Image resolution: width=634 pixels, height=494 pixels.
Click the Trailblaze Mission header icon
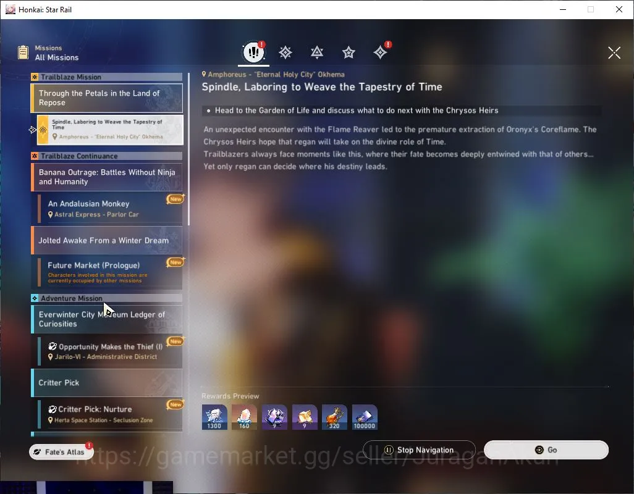click(x=35, y=77)
